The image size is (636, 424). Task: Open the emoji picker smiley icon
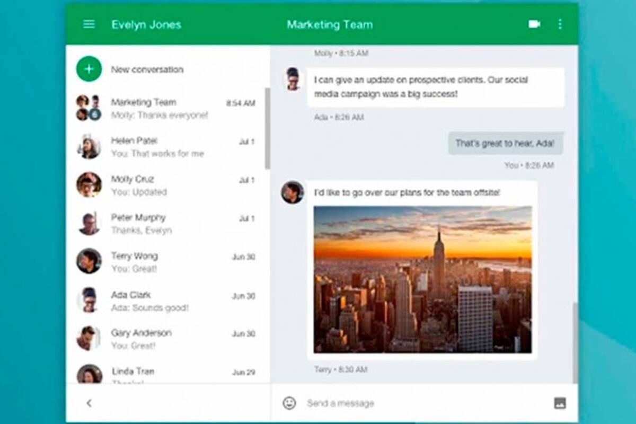[289, 403]
